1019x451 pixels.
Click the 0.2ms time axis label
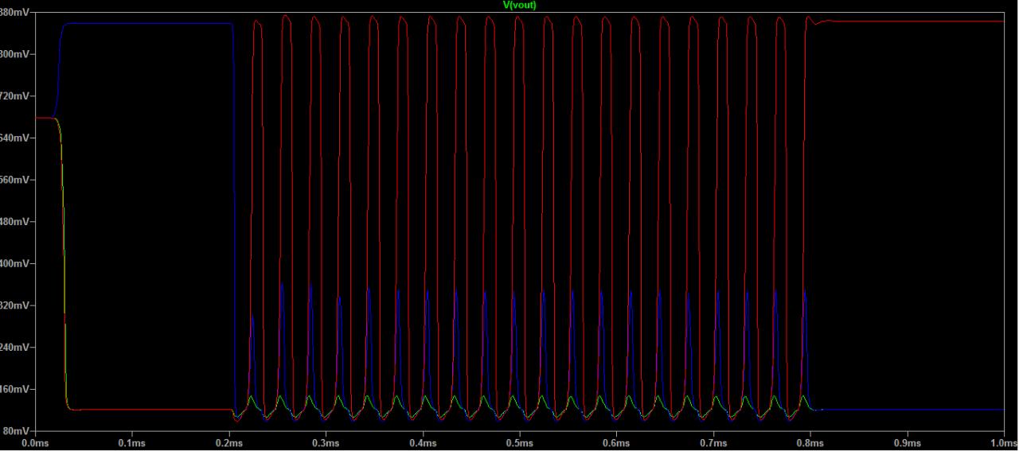pos(228,442)
